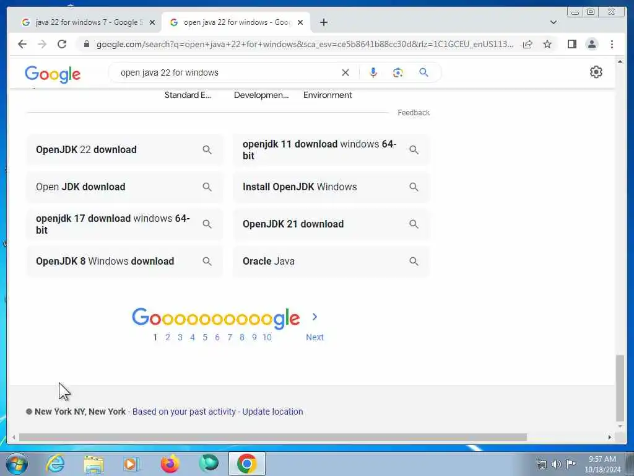
Task: Click the vertical scrollbar thumb
Action: pyautogui.click(x=620, y=389)
